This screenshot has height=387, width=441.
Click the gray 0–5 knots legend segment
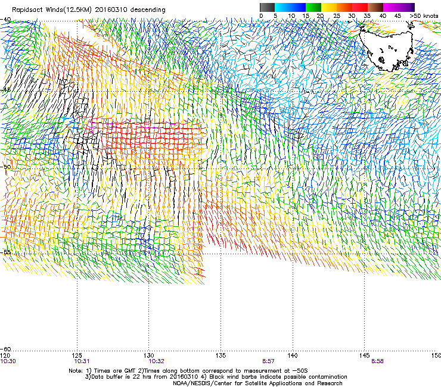click(267, 7)
